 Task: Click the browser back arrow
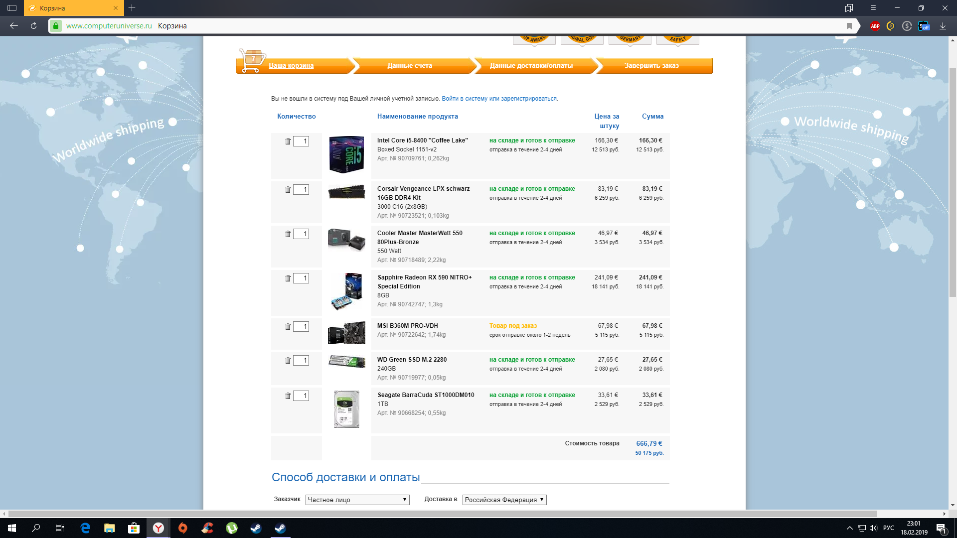point(14,26)
